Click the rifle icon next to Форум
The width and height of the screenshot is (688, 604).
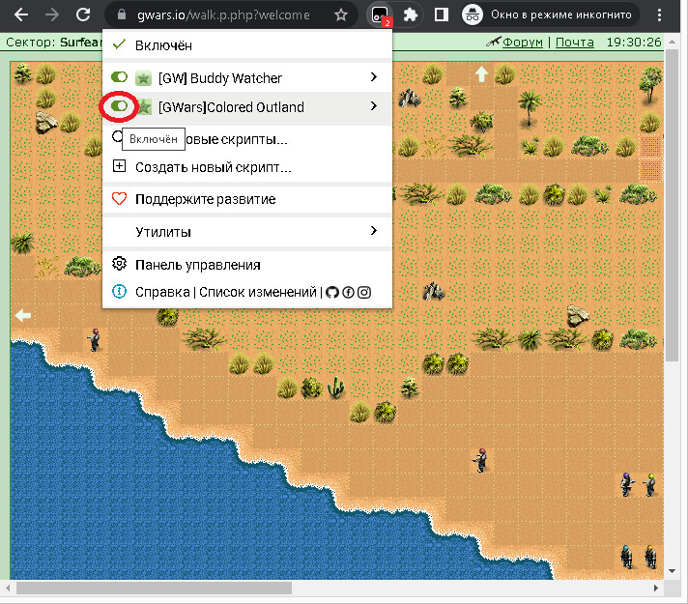pos(493,42)
